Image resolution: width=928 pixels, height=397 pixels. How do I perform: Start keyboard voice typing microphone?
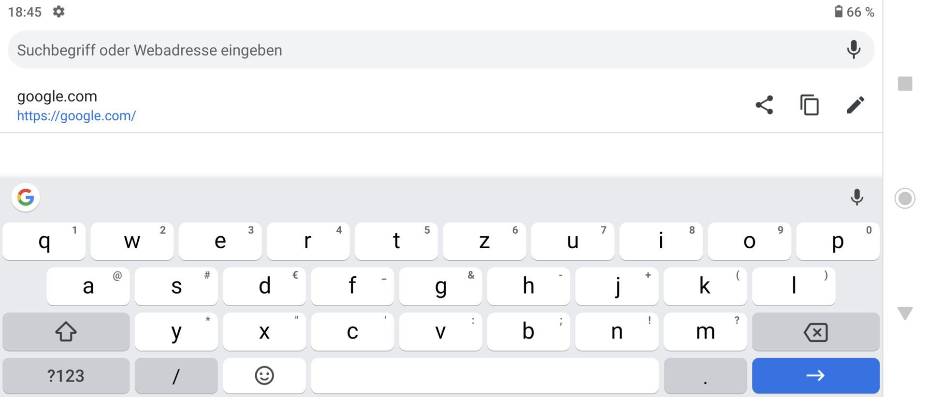point(856,197)
